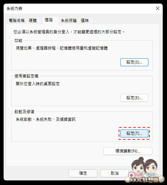Click the 視覺效果 performance description text
This screenshot has height=185, width=167.
click(62, 48)
